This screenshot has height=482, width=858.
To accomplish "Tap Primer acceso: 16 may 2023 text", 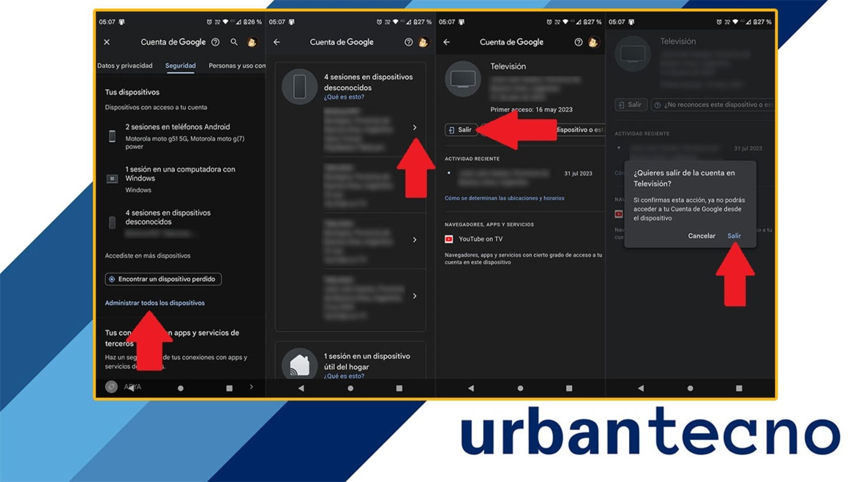I will 531,109.
